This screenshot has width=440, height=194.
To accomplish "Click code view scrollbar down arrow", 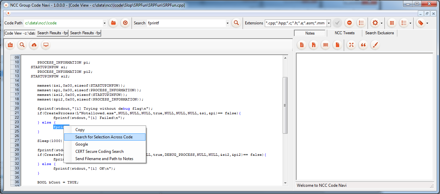I will pyautogui.click(x=285, y=183).
